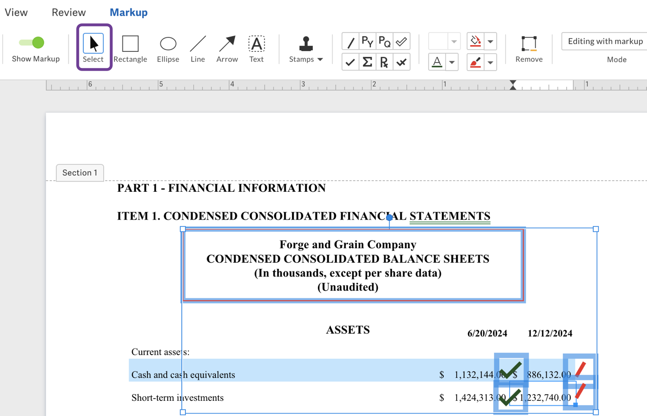Click the 1,424,313.00 amount
The image size is (647, 416).
[479, 398]
